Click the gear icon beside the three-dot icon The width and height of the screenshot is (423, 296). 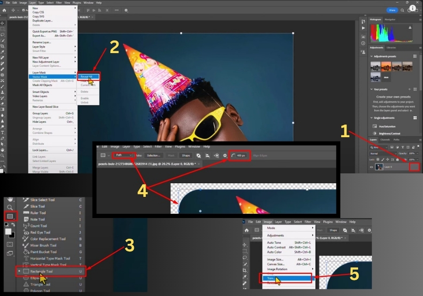(126, 10)
